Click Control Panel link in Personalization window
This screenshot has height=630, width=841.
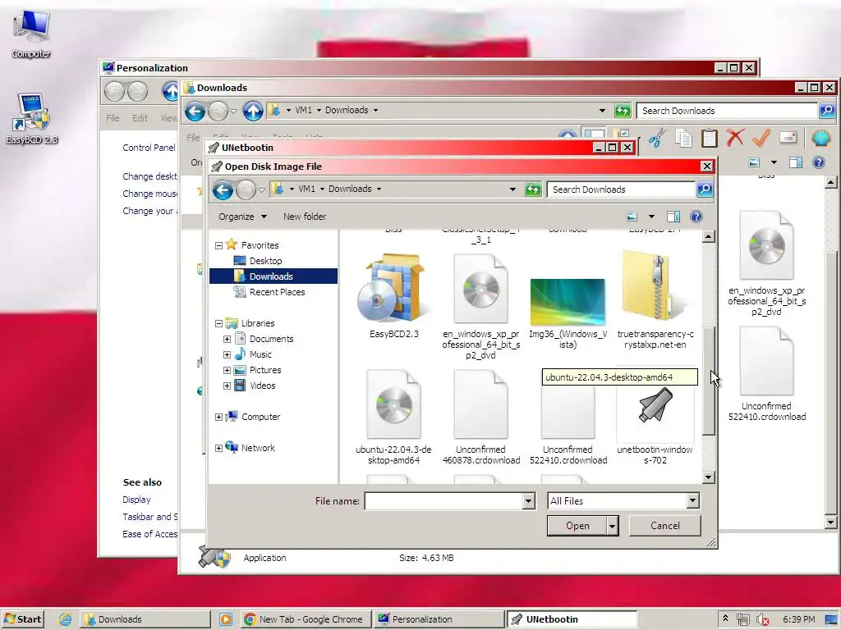tap(149, 148)
